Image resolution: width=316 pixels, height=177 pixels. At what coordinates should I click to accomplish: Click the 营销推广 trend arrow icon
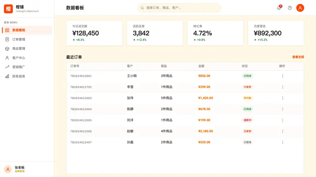(x=7, y=67)
